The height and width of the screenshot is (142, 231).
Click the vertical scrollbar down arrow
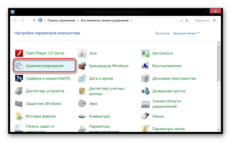(x=219, y=129)
